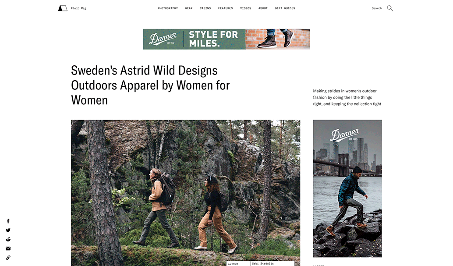Image resolution: width=453 pixels, height=266 pixels.
Task: Share article via the Reddit icon
Action: 8,239
